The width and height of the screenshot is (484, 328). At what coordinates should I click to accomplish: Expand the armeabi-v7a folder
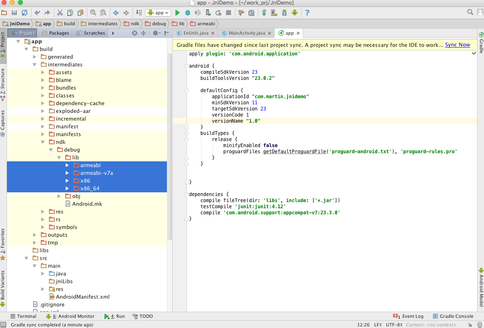[x=67, y=173]
